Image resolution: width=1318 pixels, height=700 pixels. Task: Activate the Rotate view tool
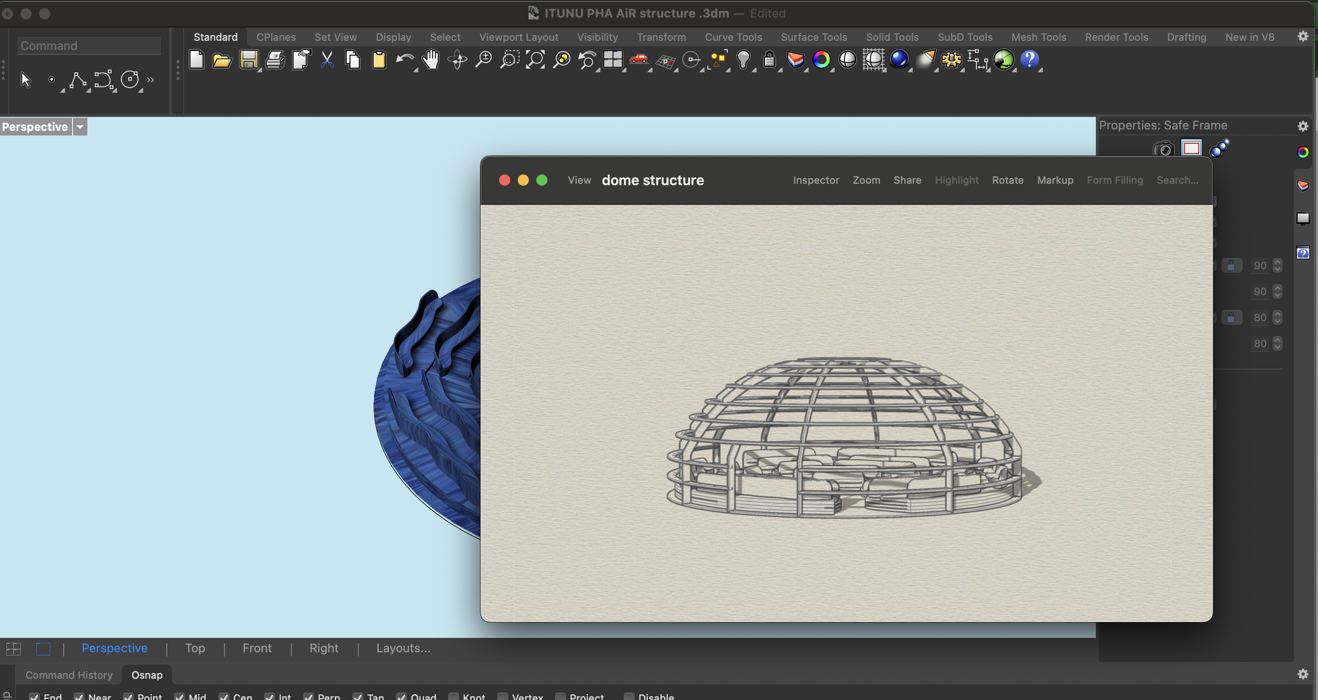click(457, 60)
